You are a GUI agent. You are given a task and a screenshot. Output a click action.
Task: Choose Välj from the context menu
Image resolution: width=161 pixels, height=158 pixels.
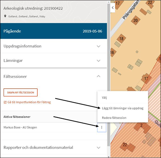(123, 98)
